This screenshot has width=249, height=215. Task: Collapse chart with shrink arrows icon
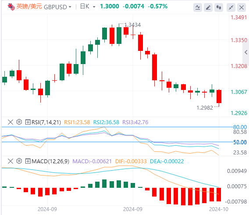[231, 7]
